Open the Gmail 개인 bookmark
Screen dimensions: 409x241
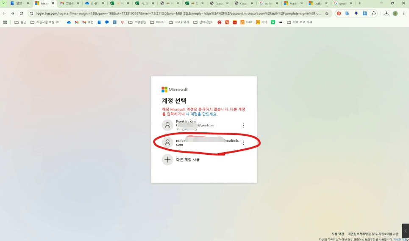pos(88,22)
